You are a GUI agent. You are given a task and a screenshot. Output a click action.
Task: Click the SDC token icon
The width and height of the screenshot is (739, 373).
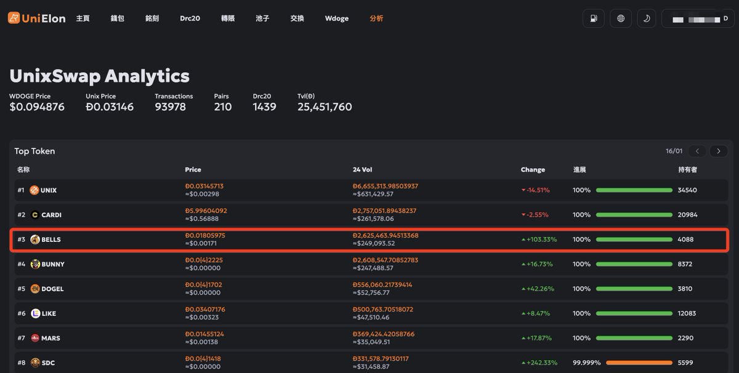pyautogui.click(x=35, y=363)
